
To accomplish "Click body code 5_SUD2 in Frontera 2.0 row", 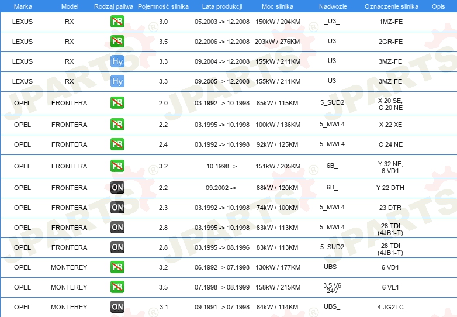I will [333, 102].
